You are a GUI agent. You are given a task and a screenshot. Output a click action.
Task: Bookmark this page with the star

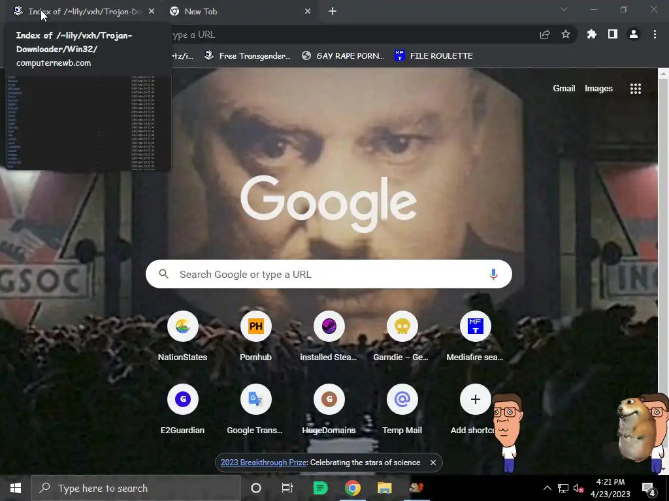coord(566,35)
